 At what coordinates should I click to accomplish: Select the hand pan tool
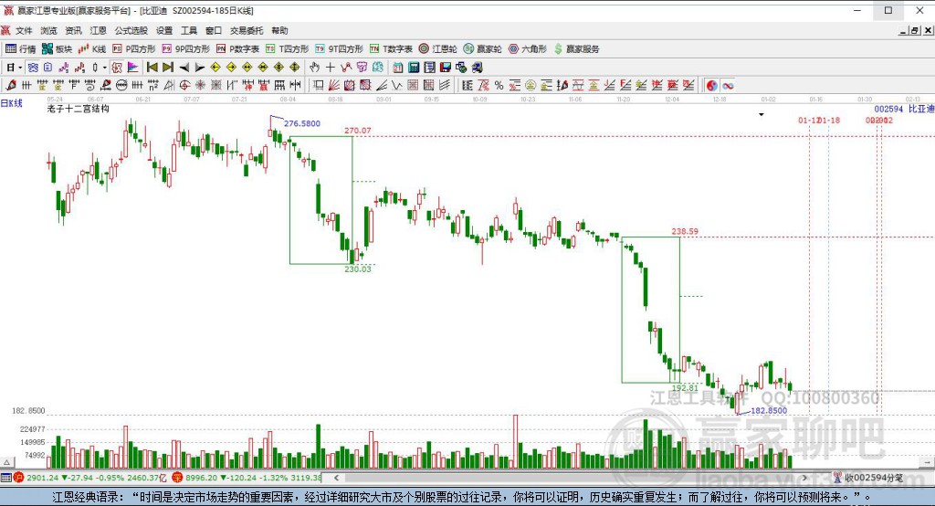pyautogui.click(x=314, y=68)
